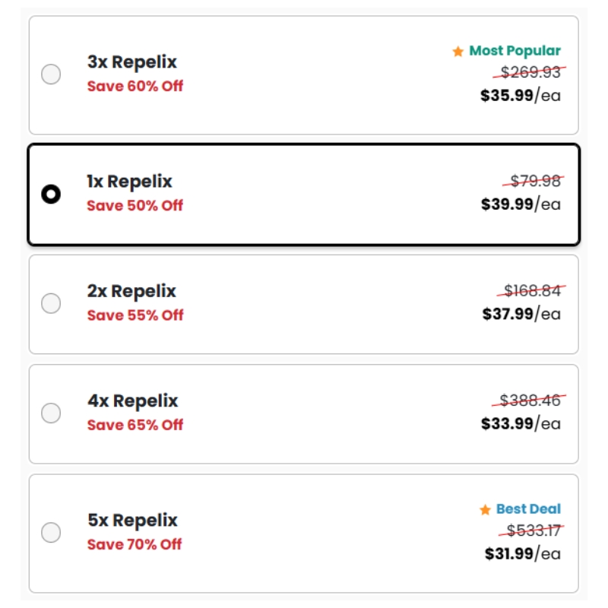The image size is (608, 608).
Task: Click the Best Deal badge label
Action: coord(528,509)
